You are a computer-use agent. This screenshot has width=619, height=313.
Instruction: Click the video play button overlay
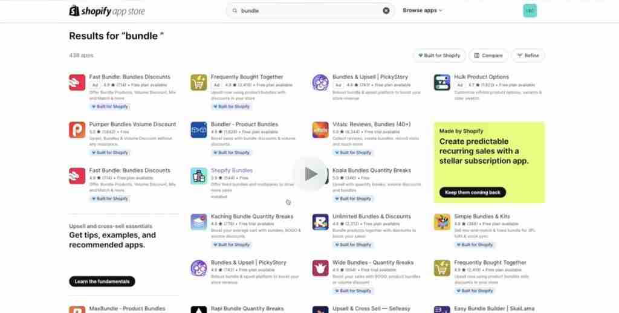point(310,174)
